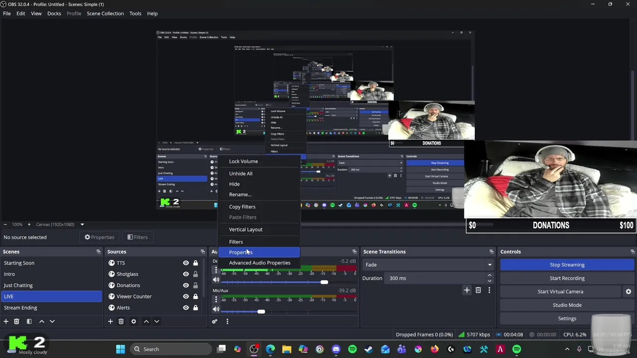Add a new scene with the plus icon
The height and width of the screenshot is (358, 637).
(6, 321)
